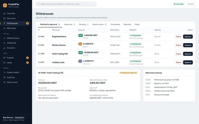Click destination address bc1q8…3kzr
This screenshot has width=199, height=124.
point(115,45)
